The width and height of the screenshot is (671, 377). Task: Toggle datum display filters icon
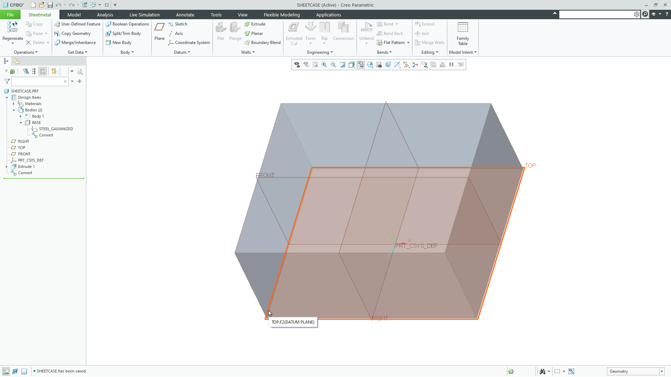pyautogui.click(x=406, y=65)
